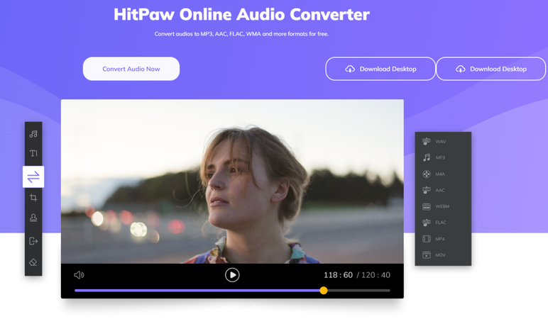
Task: Select the text tool icon
Action: 33,153
